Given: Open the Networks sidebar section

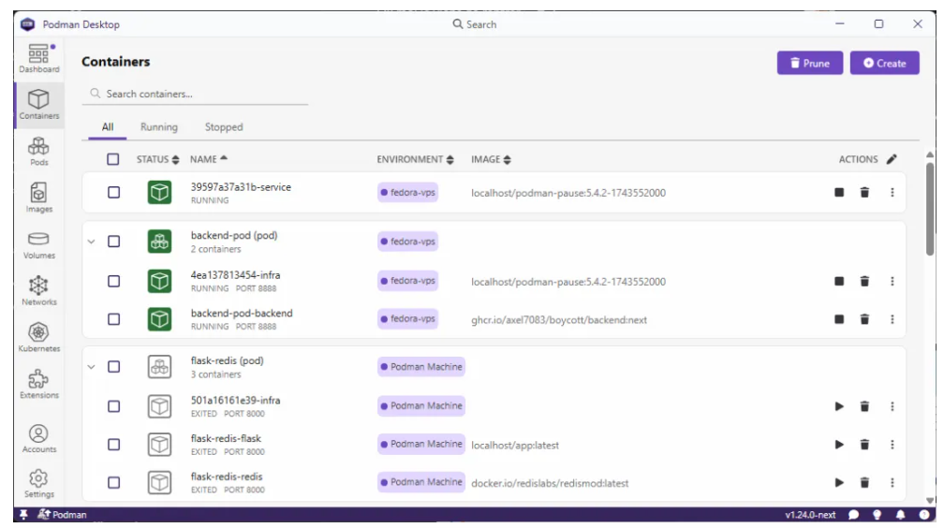Looking at the screenshot, I should click(x=38, y=291).
